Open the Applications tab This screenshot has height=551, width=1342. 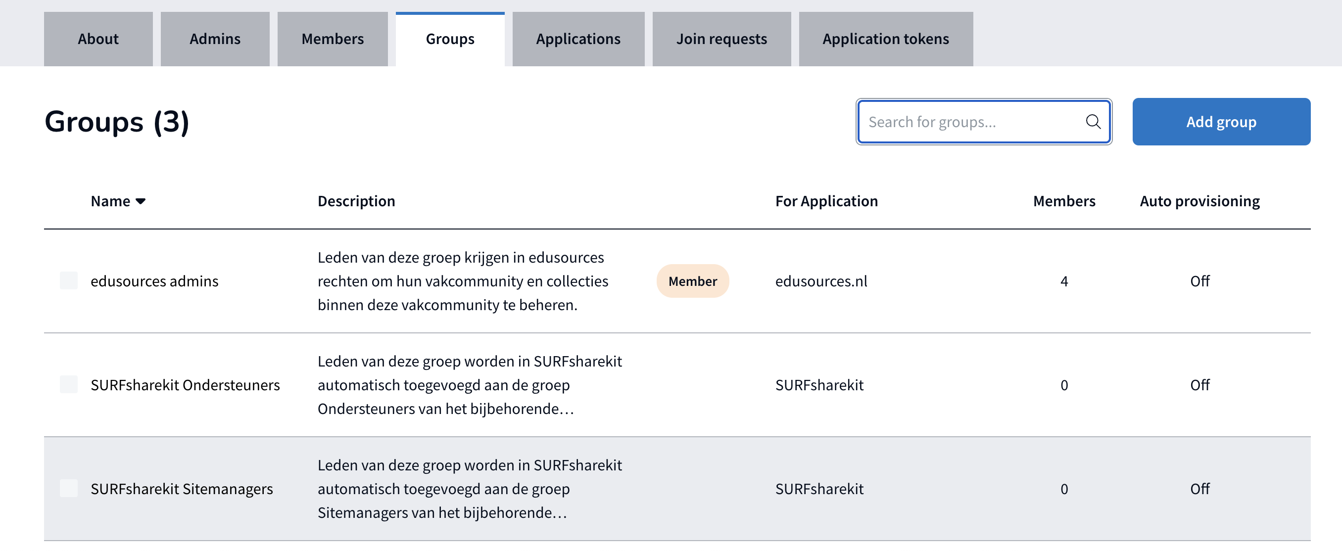tap(578, 39)
